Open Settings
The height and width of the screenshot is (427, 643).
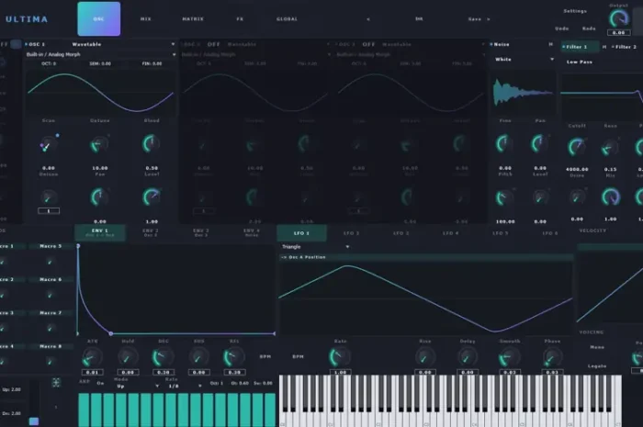[x=575, y=11]
